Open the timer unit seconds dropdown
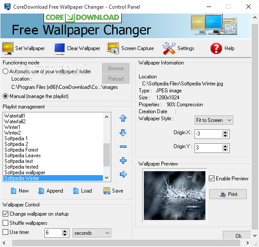Screen dimensions: 259x247 point(92,233)
